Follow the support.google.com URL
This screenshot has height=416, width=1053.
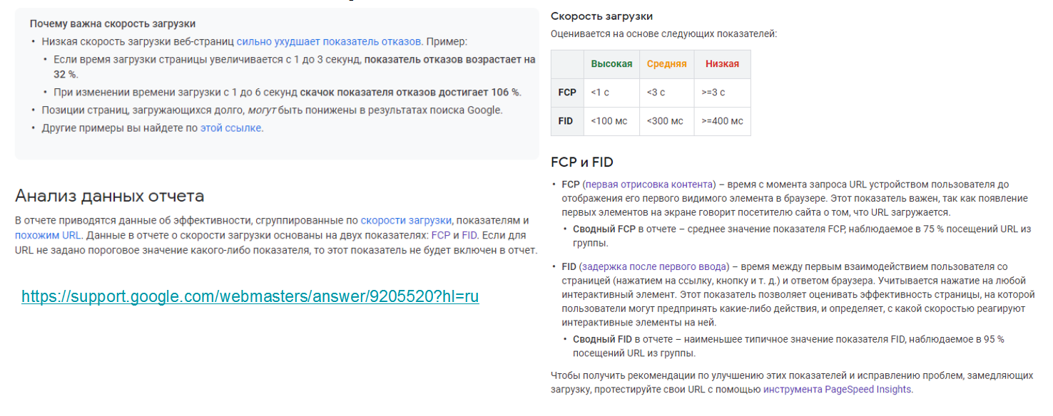(251, 294)
